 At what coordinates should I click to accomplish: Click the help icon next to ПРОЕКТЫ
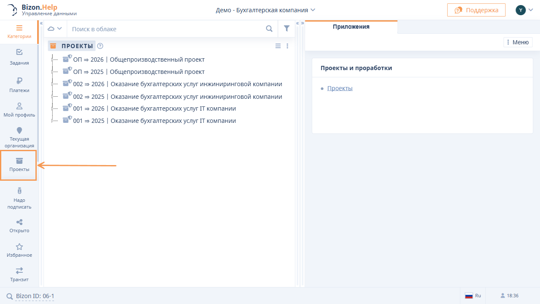click(x=100, y=46)
